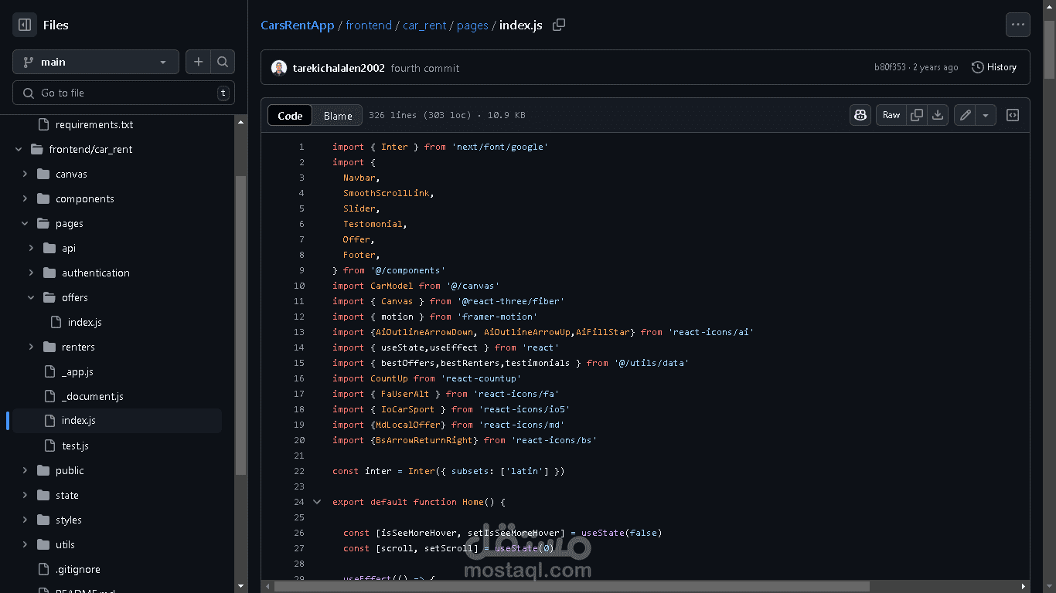Viewport: 1056px width, 593px height.
Task: Expand the api folder chevron
Action: click(31, 248)
